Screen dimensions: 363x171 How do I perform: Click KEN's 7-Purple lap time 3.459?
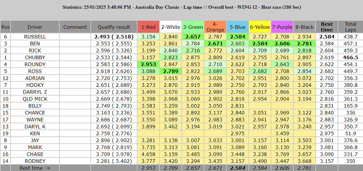pyautogui.click(x=282, y=133)
